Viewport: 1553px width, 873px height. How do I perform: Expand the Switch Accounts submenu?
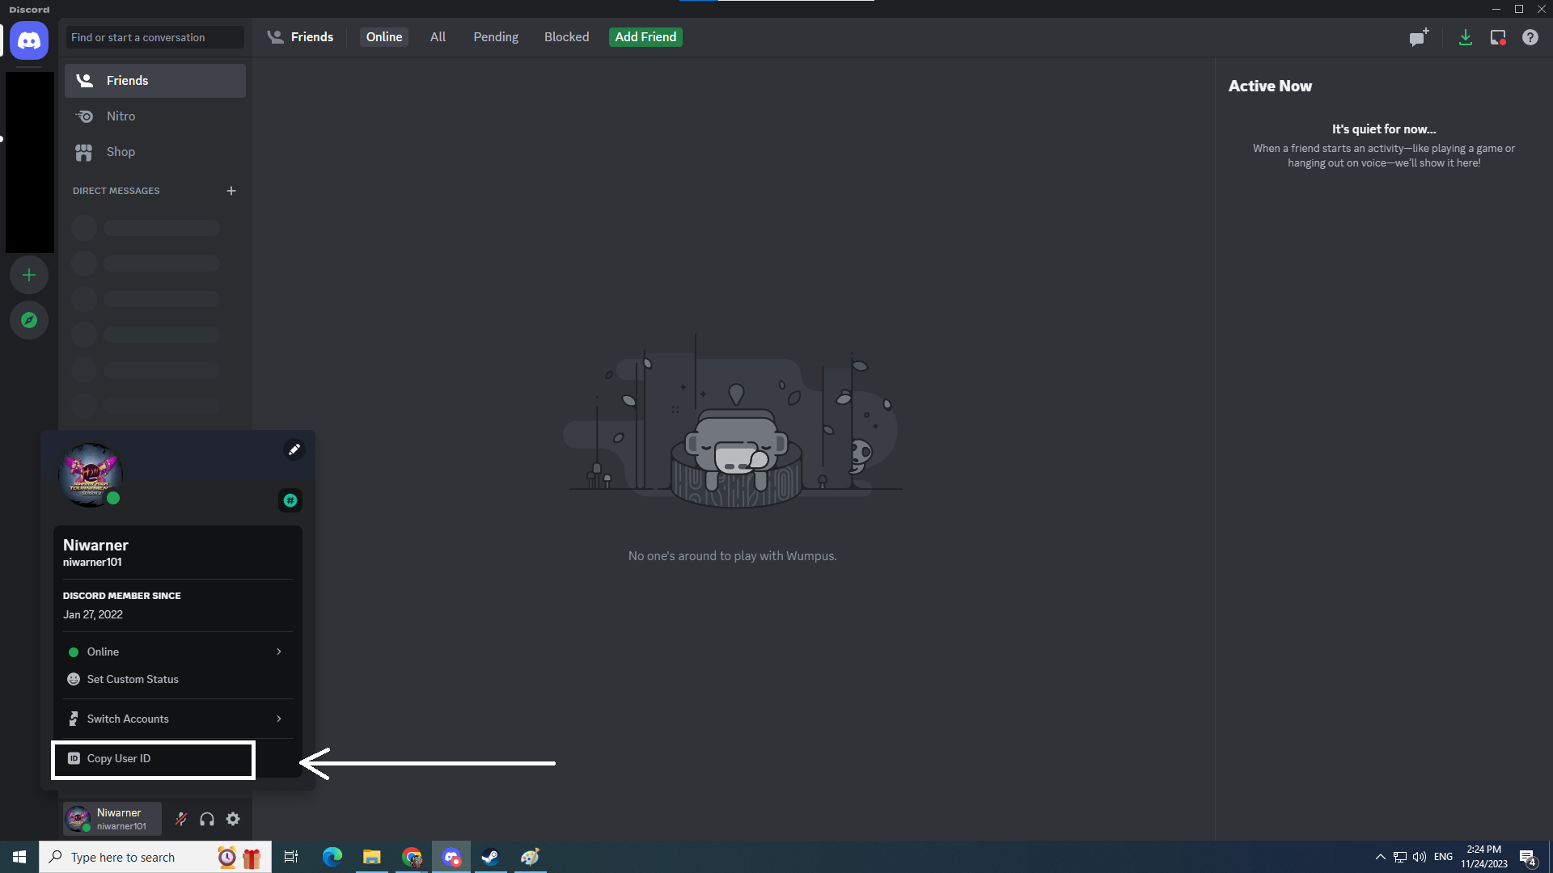pyautogui.click(x=177, y=719)
